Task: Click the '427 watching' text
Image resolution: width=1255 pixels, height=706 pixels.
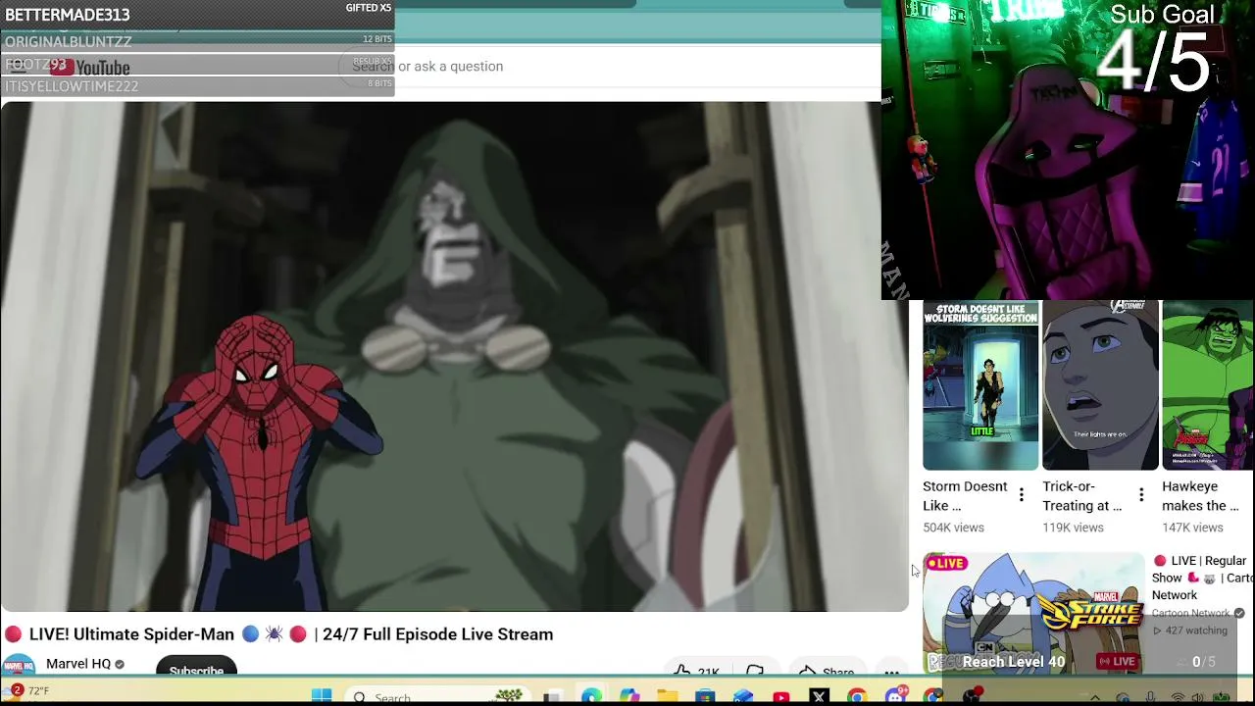Action: 1195,630
